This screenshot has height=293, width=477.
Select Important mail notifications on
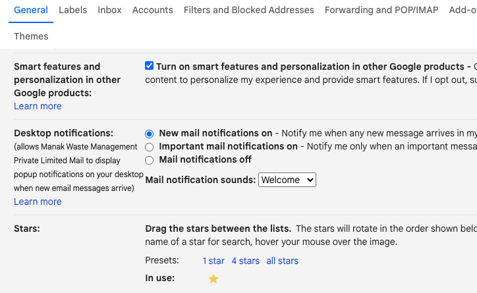149,147
